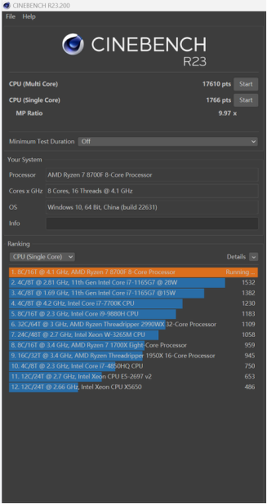Image resolution: width=267 pixels, height=504 pixels.
Task: Select the running Ryzen 7 8700F ranking entry
Action: [133, 272]
